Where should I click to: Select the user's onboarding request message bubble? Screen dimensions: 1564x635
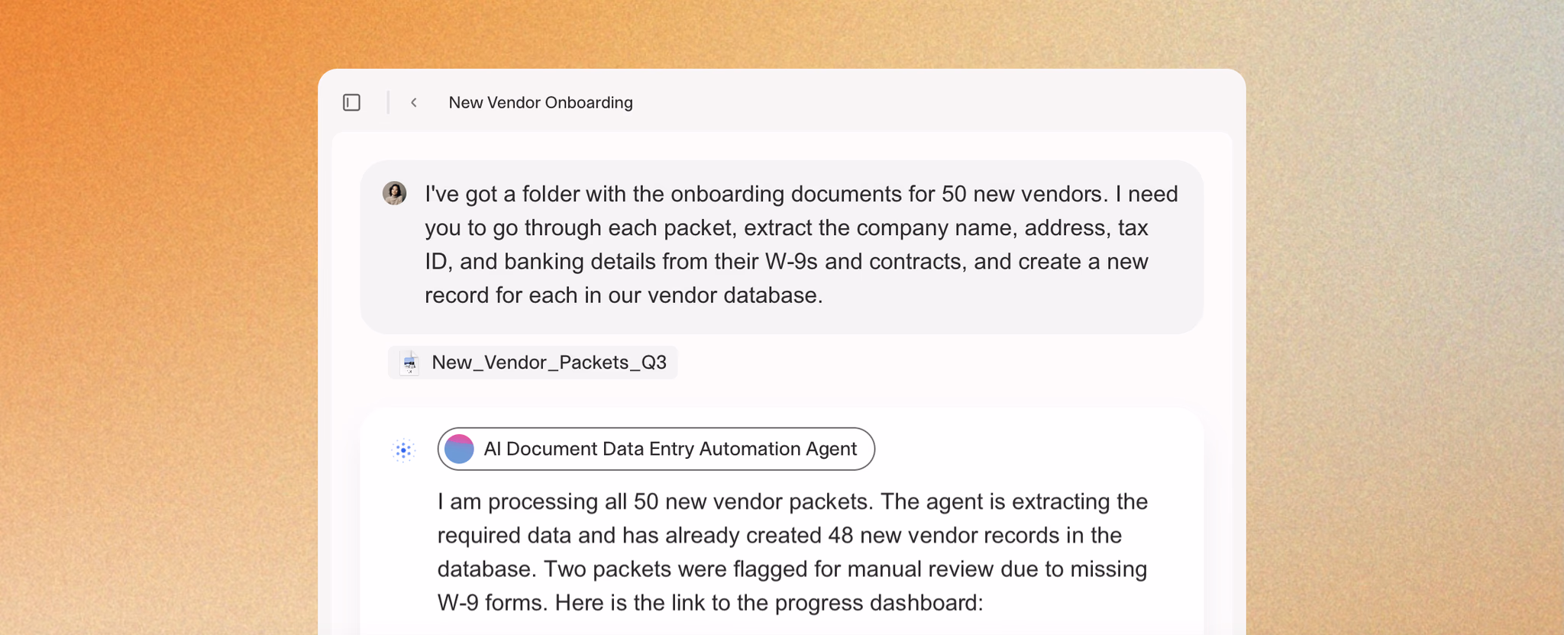pyautogui.click(x=782, y=247)
